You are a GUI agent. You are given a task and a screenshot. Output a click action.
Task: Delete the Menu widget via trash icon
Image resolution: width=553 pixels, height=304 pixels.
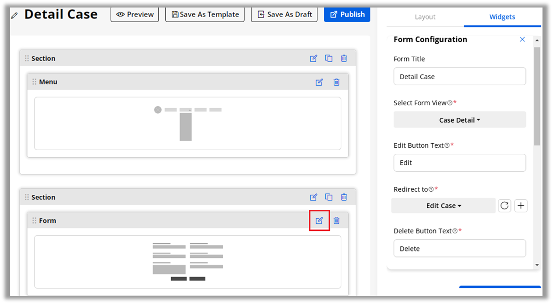[x=336, y=82]
